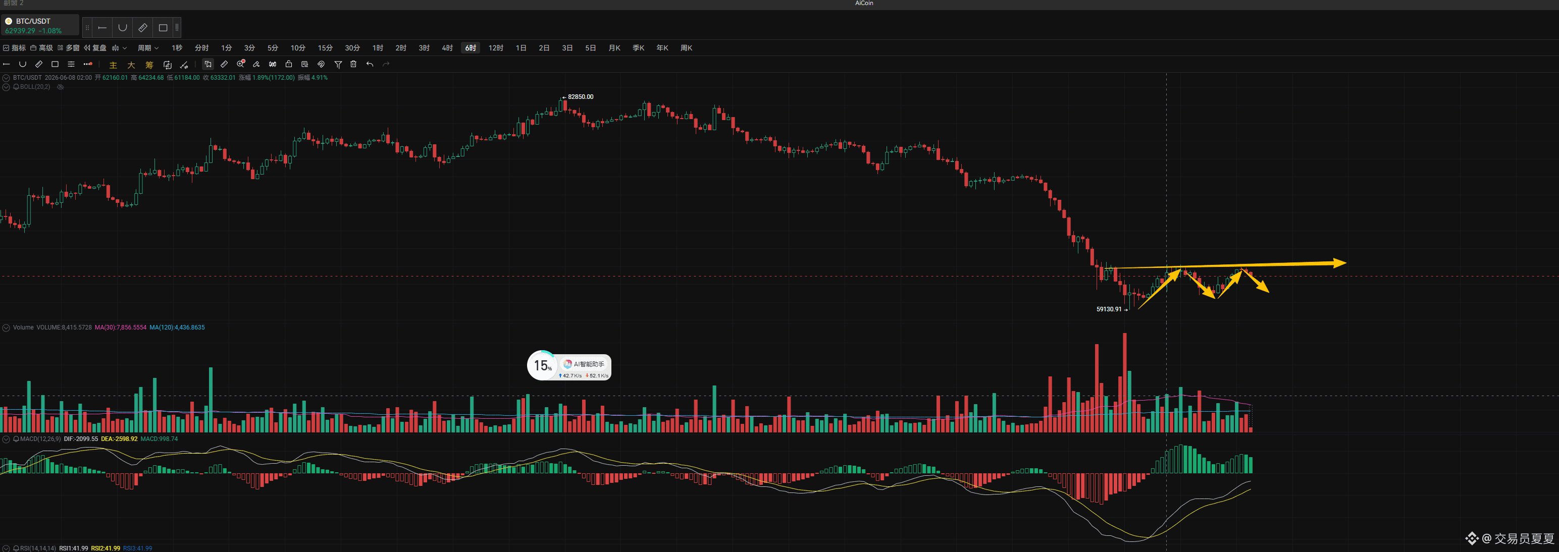The height and width of the screenshot is (552, 1559).
Task: Select the line tool in floating toolbar
Action: click(102, 28)
